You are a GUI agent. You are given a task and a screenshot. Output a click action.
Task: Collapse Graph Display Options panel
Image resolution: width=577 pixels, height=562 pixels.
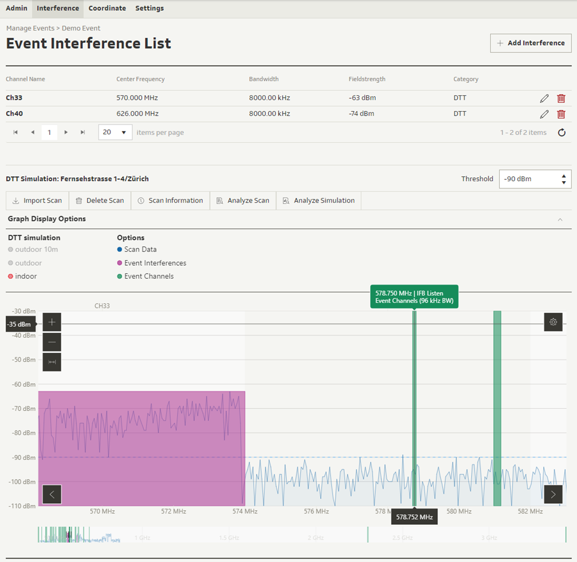click(560, 219)
